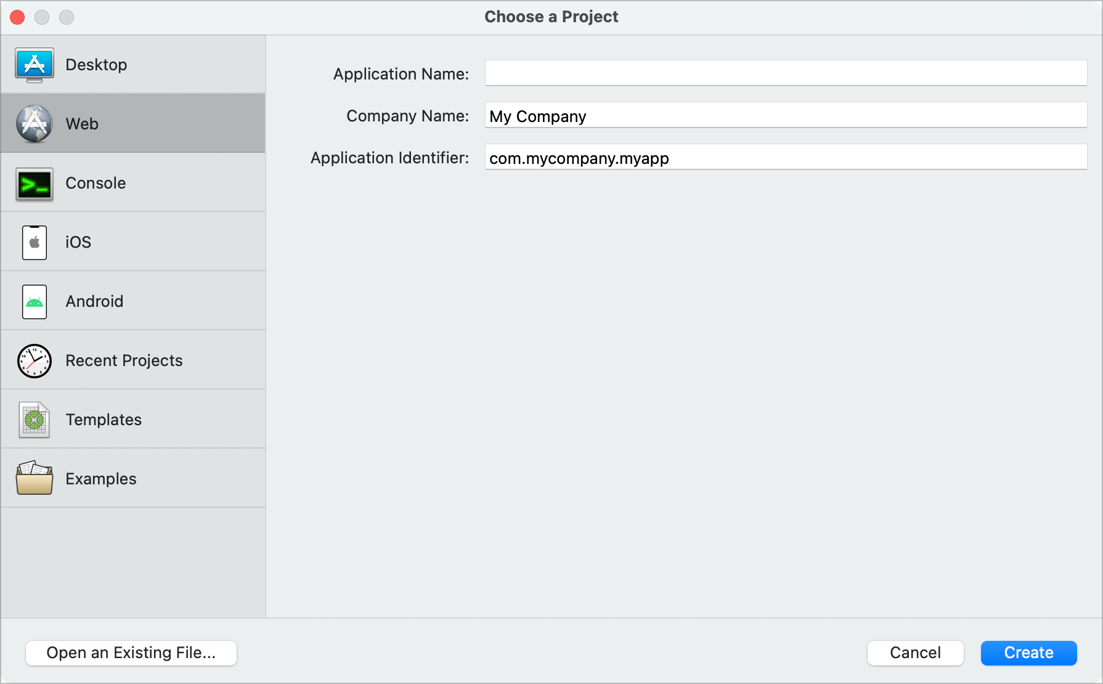Select Android in the sidebar

point(94,301)
